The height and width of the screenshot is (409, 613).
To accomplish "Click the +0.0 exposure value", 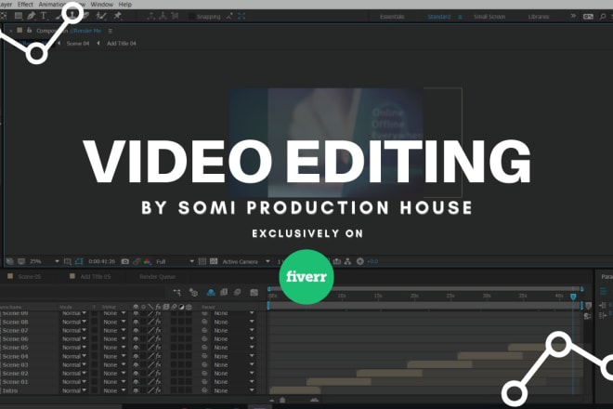I will pos(372,261).
